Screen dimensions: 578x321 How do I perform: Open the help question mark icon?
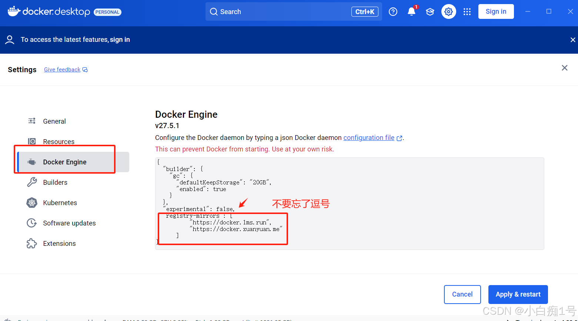pos(393,12)
